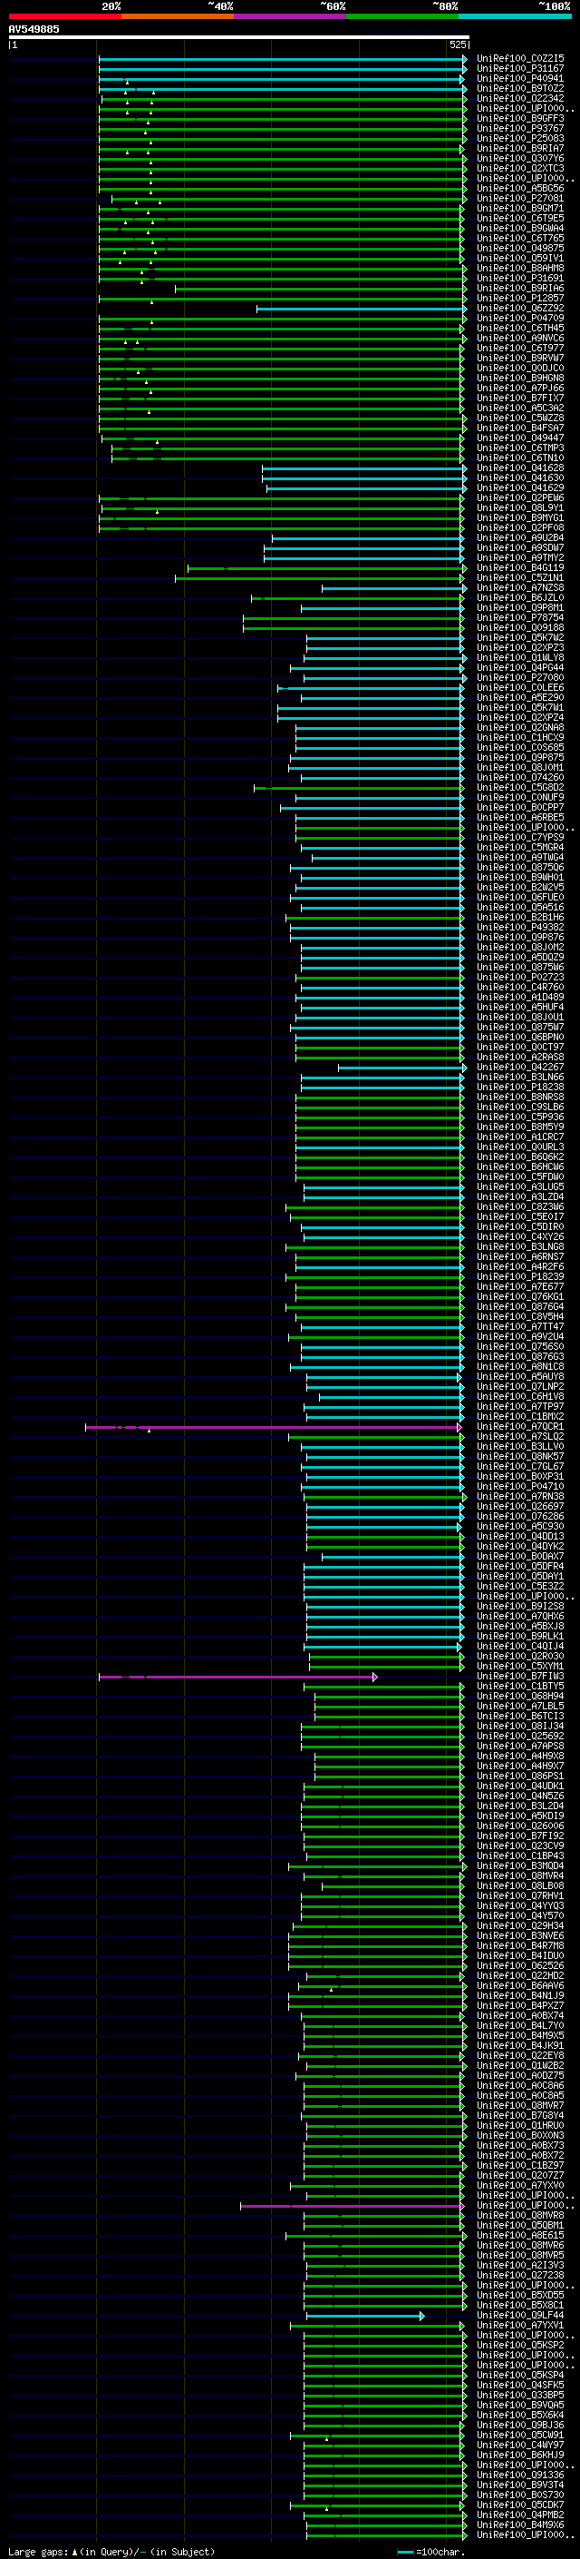Select the UniRef100_P02723 hit label
The image size is (580, 2559).
[x=520, y=978]
